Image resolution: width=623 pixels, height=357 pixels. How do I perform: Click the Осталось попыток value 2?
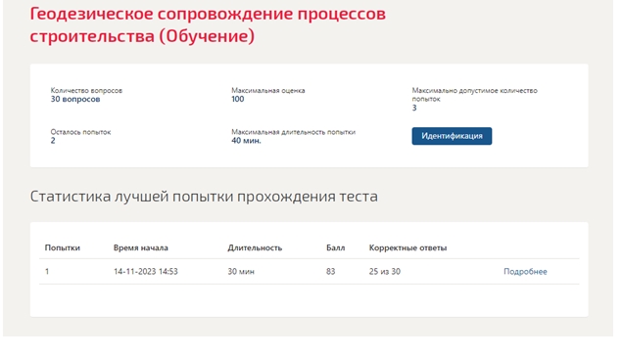point(53,141)
